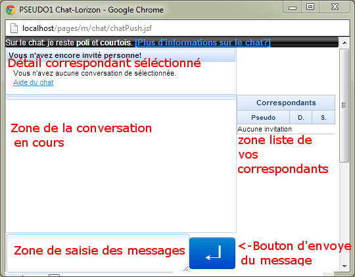The width and height of the screenshot is (355, 277).
Task: Click the S. column header
Action: click(x=323, y=117)
